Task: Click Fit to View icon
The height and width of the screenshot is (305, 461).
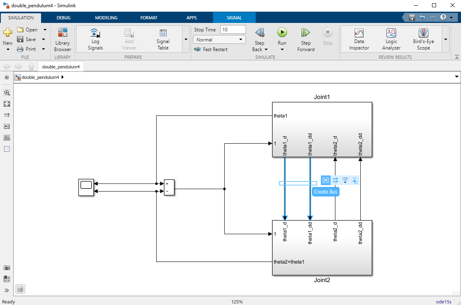Action: coord(7,104)
